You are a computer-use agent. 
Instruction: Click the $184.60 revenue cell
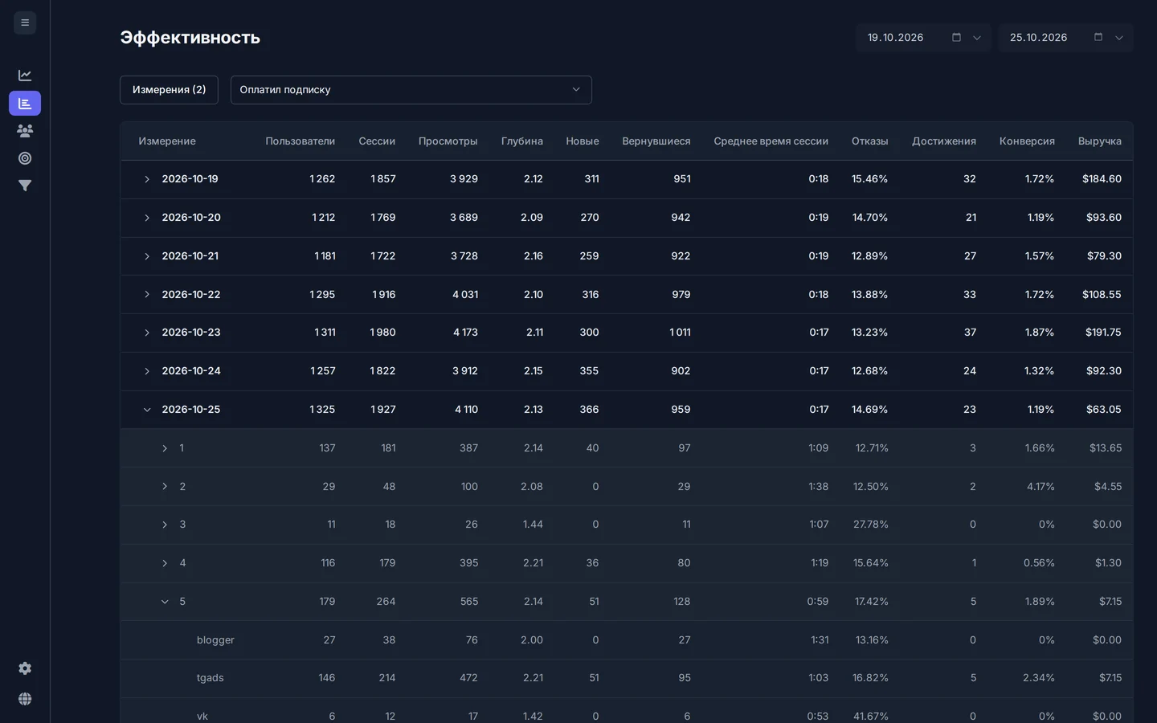(1102, 179)
